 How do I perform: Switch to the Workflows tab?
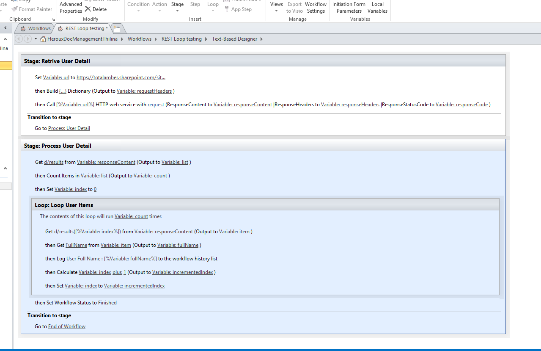[38, 28]
